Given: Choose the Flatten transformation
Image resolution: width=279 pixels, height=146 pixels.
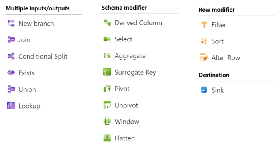Looking at the screenshot, I should coord(119,138).
